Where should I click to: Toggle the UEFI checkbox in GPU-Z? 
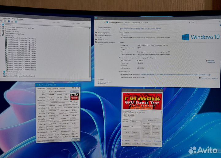75,102
